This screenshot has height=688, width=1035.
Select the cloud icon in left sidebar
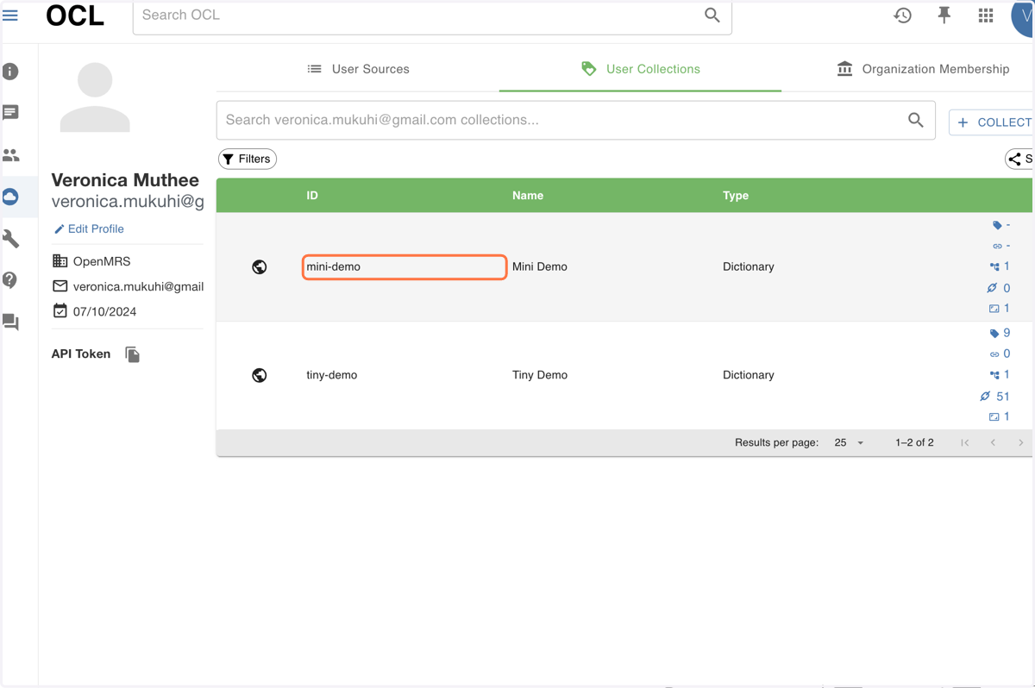(x=10, y=197)
